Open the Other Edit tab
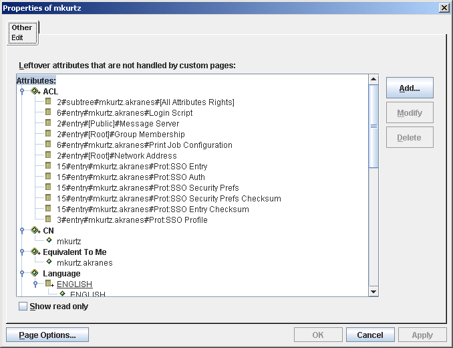This screenshot has width=453, height=348. (x=22, y=32)
